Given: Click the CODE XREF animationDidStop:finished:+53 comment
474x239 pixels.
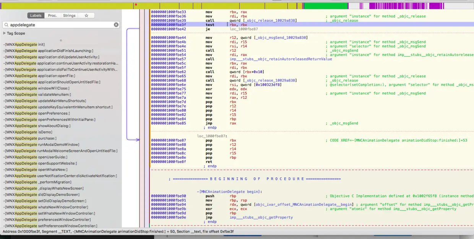Looking at the screenshot, I should pos(396,140).
